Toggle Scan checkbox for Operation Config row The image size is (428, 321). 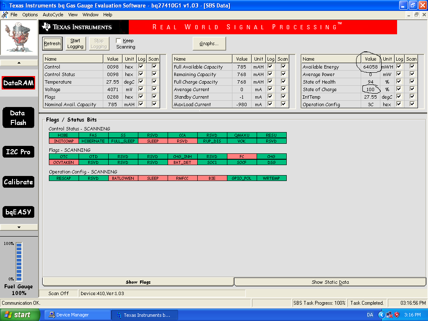[412, 104]
